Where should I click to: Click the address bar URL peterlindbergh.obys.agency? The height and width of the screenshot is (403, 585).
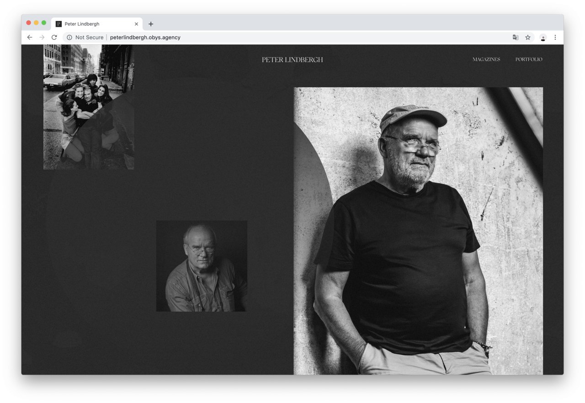(x=145, y=37)
